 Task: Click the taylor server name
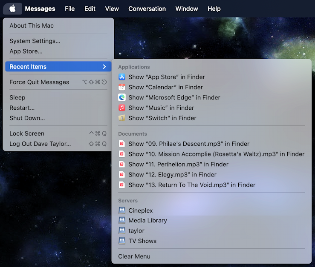click(x=136, y=230)
